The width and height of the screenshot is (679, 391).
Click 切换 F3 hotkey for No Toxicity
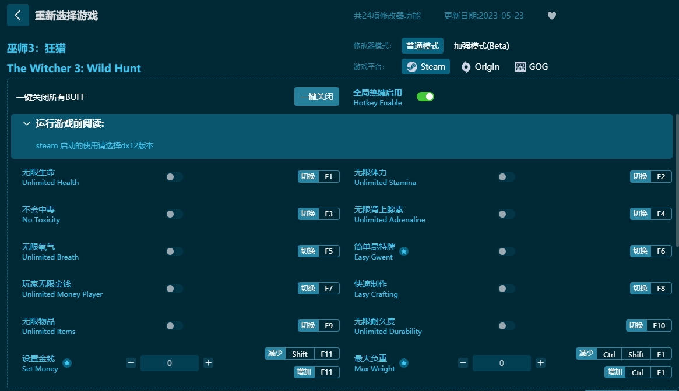[318, 214]
